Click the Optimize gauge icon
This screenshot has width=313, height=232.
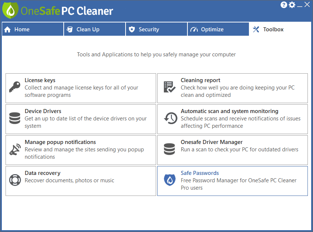(194, 29)
